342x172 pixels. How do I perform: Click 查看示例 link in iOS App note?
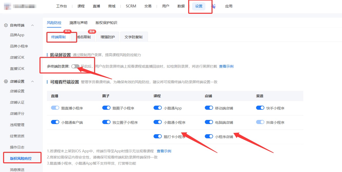164,151
